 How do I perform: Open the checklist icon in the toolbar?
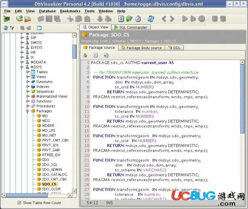(121, 19)
